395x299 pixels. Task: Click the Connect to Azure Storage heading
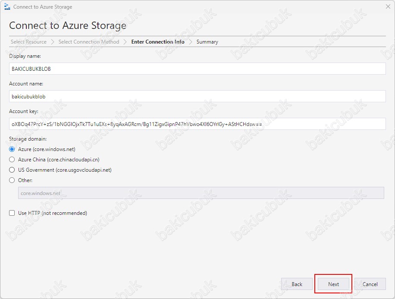pyautogui.click(x=68, y=26)
